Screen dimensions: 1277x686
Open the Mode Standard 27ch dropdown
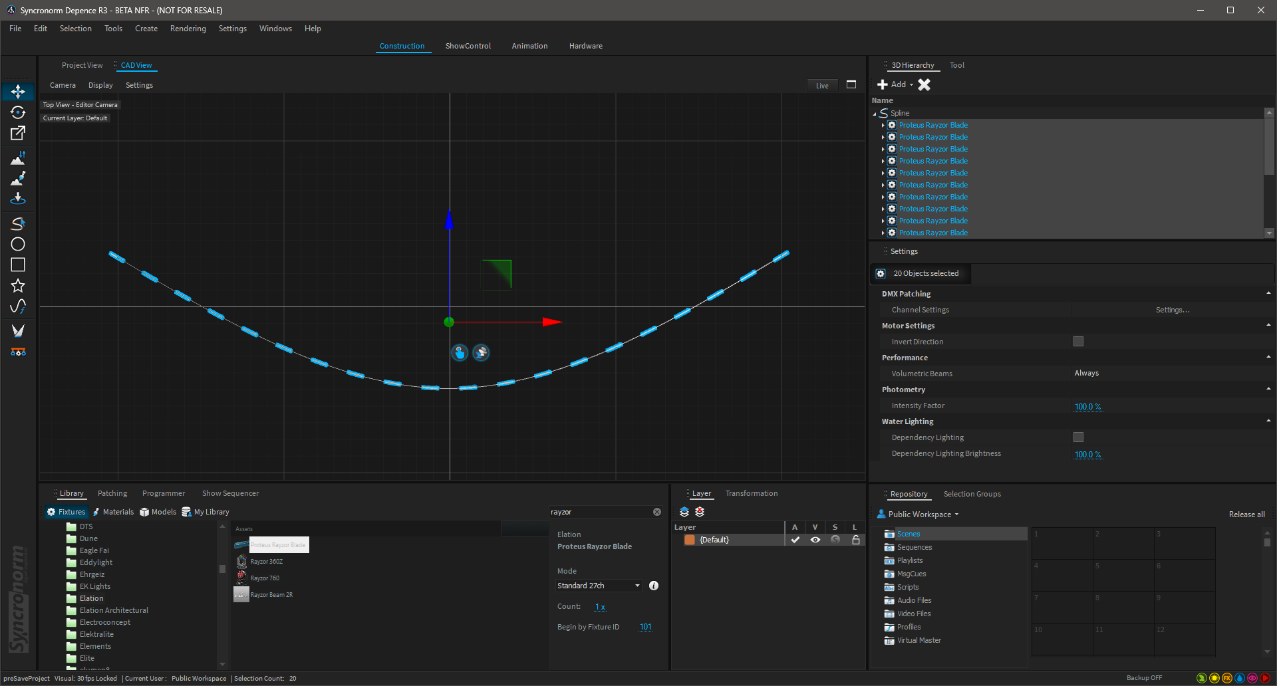[x=599, y=586]
